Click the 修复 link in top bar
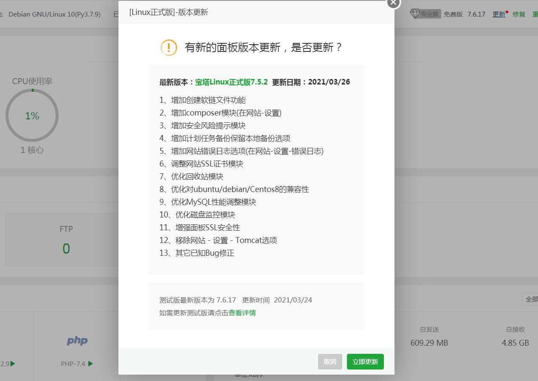538x381 pixels. coord(519,14)
